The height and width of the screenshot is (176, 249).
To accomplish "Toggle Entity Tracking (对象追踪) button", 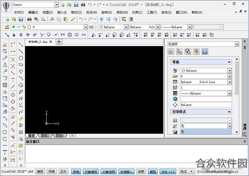I will (109, 171).
